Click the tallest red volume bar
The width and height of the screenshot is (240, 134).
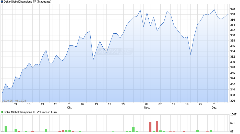click(x=157, y=126)
